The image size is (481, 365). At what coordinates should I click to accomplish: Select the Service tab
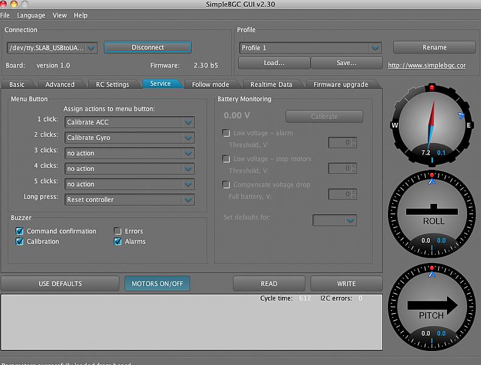coord(161,84)
